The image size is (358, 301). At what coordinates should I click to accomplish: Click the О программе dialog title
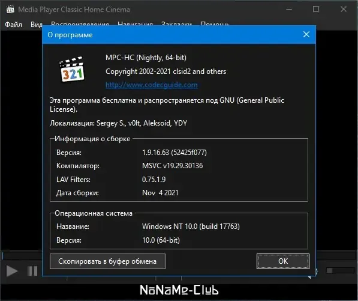(70, 35)
